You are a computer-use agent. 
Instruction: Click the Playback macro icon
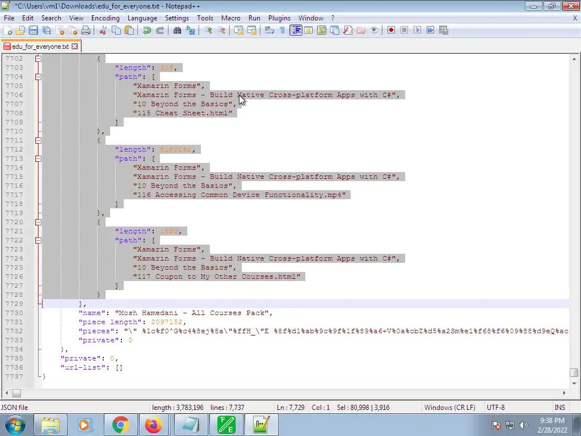click(417, 31)
